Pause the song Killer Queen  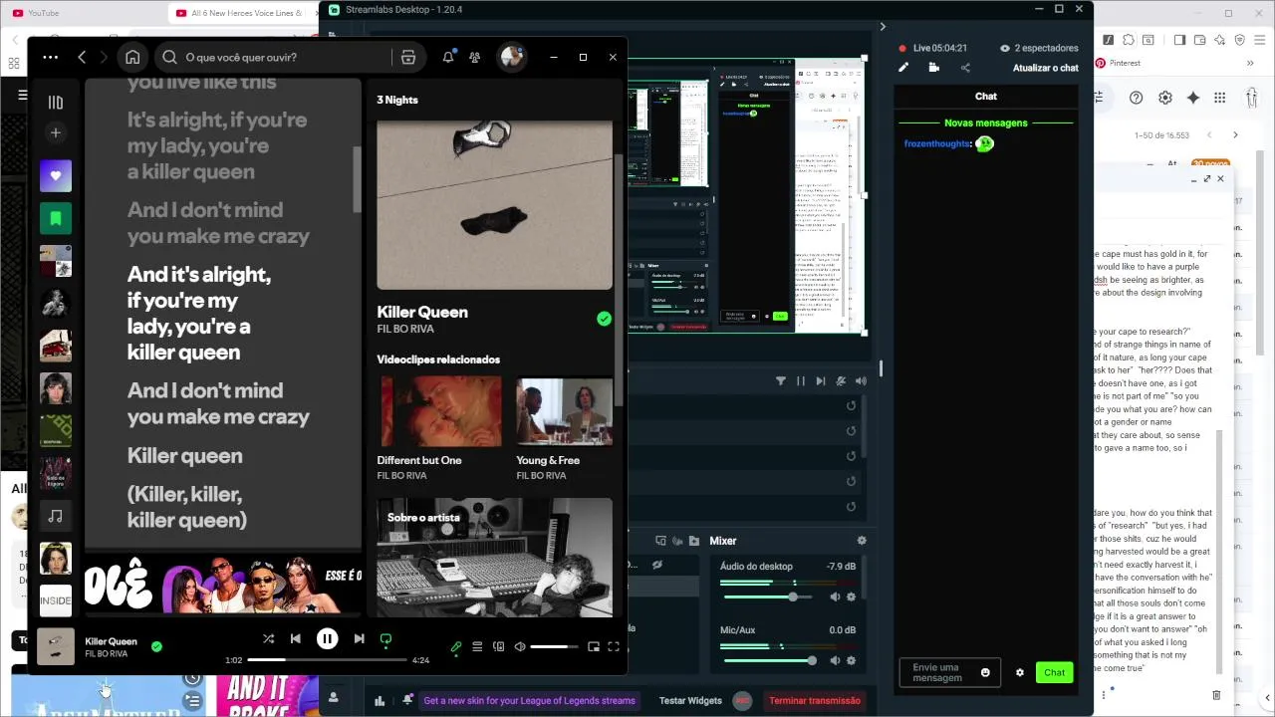point(327,638)
